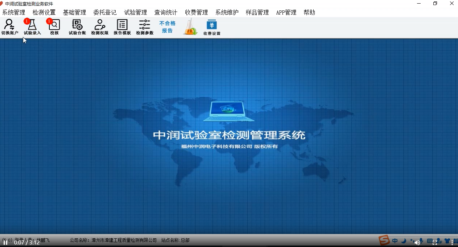458x247 pixels.
Task: Open the 委托登记 menu
Action: (x=105, y=12)
